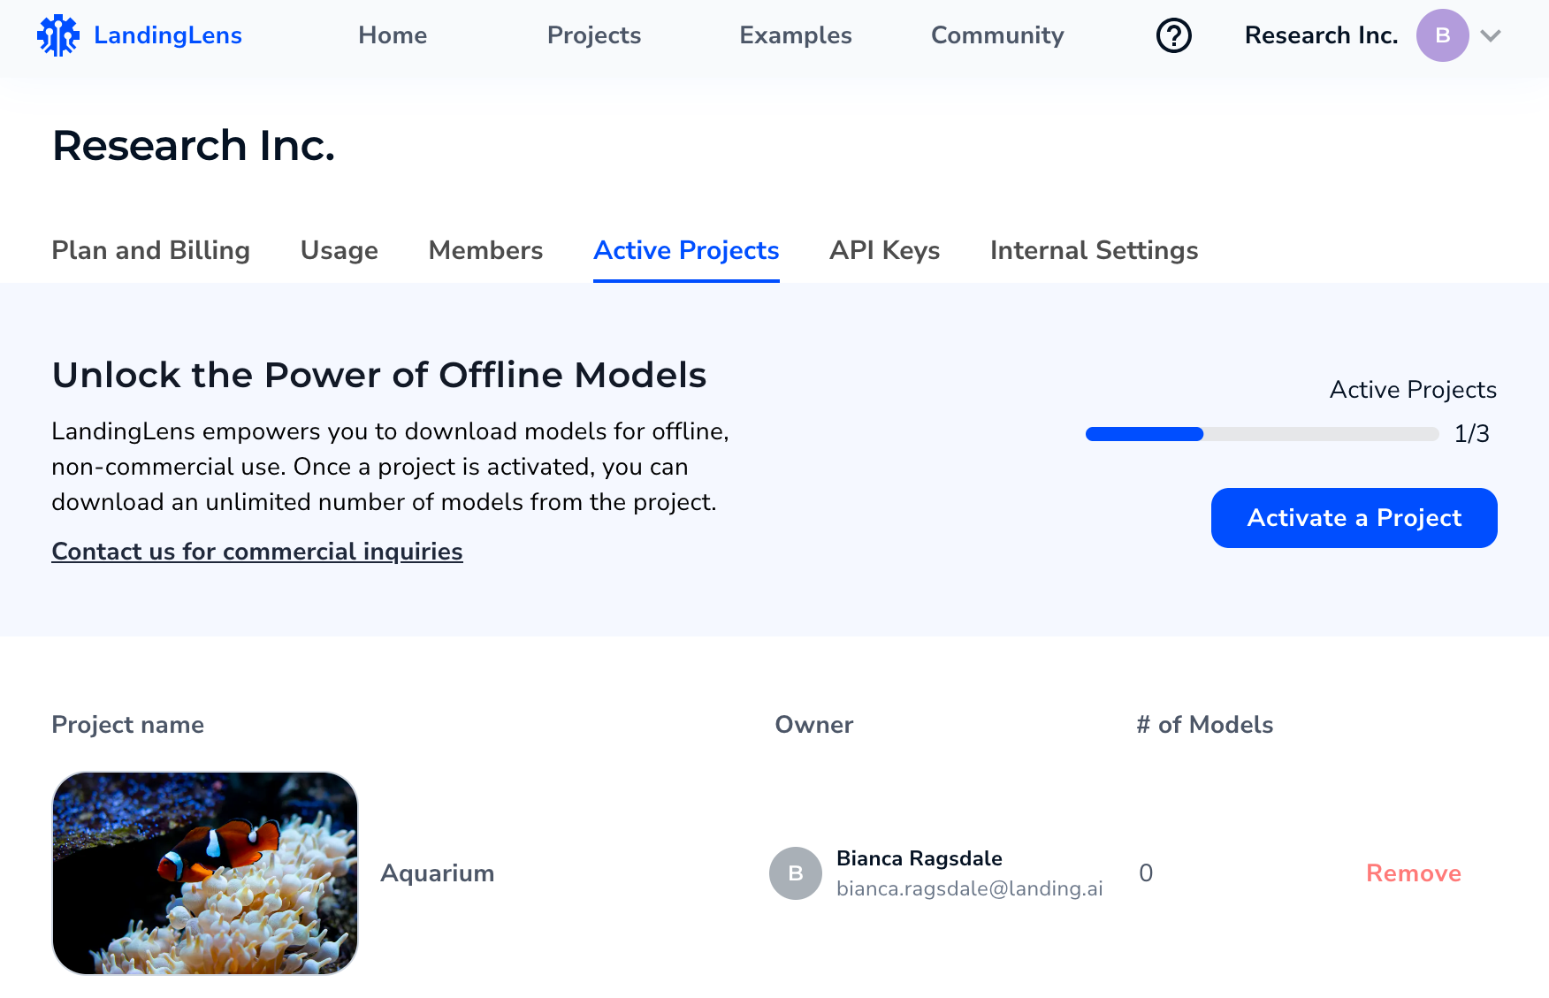This screenshot has height=998, width=1549.
Task: Remove the Aquarium project
Action: [x=1413, y=873]
